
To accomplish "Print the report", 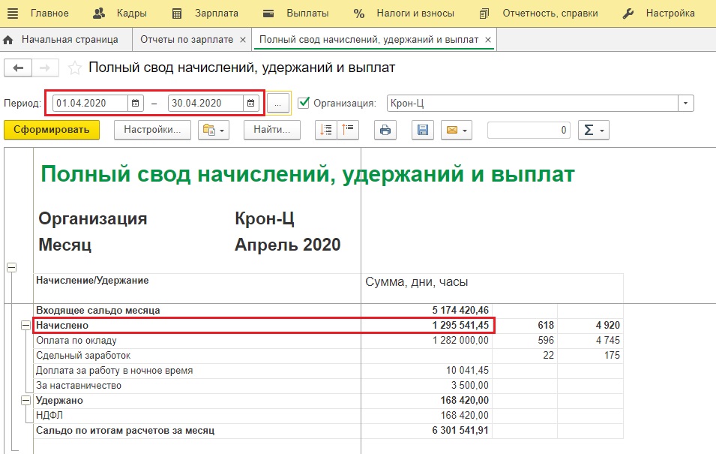I will 385,130.
